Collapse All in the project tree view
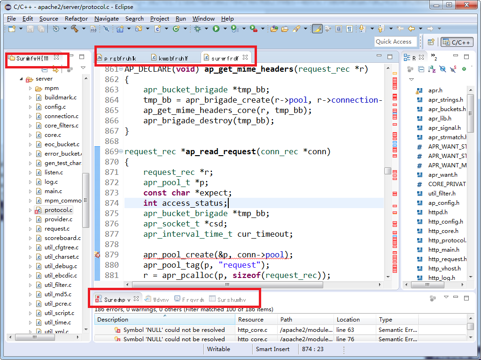The image size is (481, 360). (45, 70)
